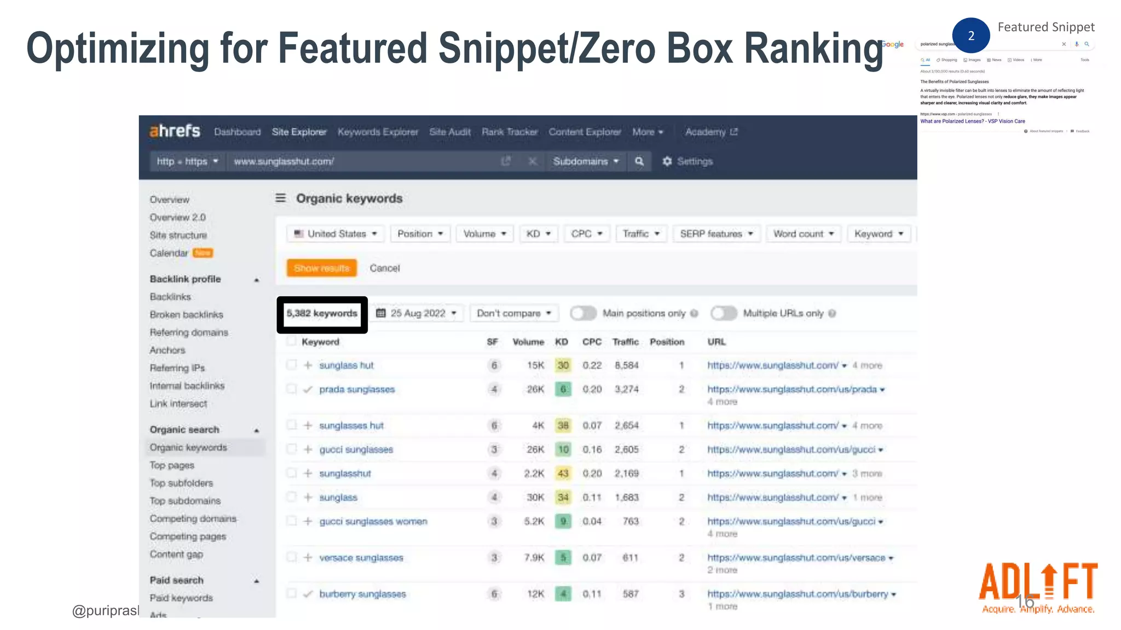This screenshot has width=1121, height=630.
Task: Open the sunglasshut.com/us/gucci URL link for gucci sunglasses
Action: (x=791, y=450)
